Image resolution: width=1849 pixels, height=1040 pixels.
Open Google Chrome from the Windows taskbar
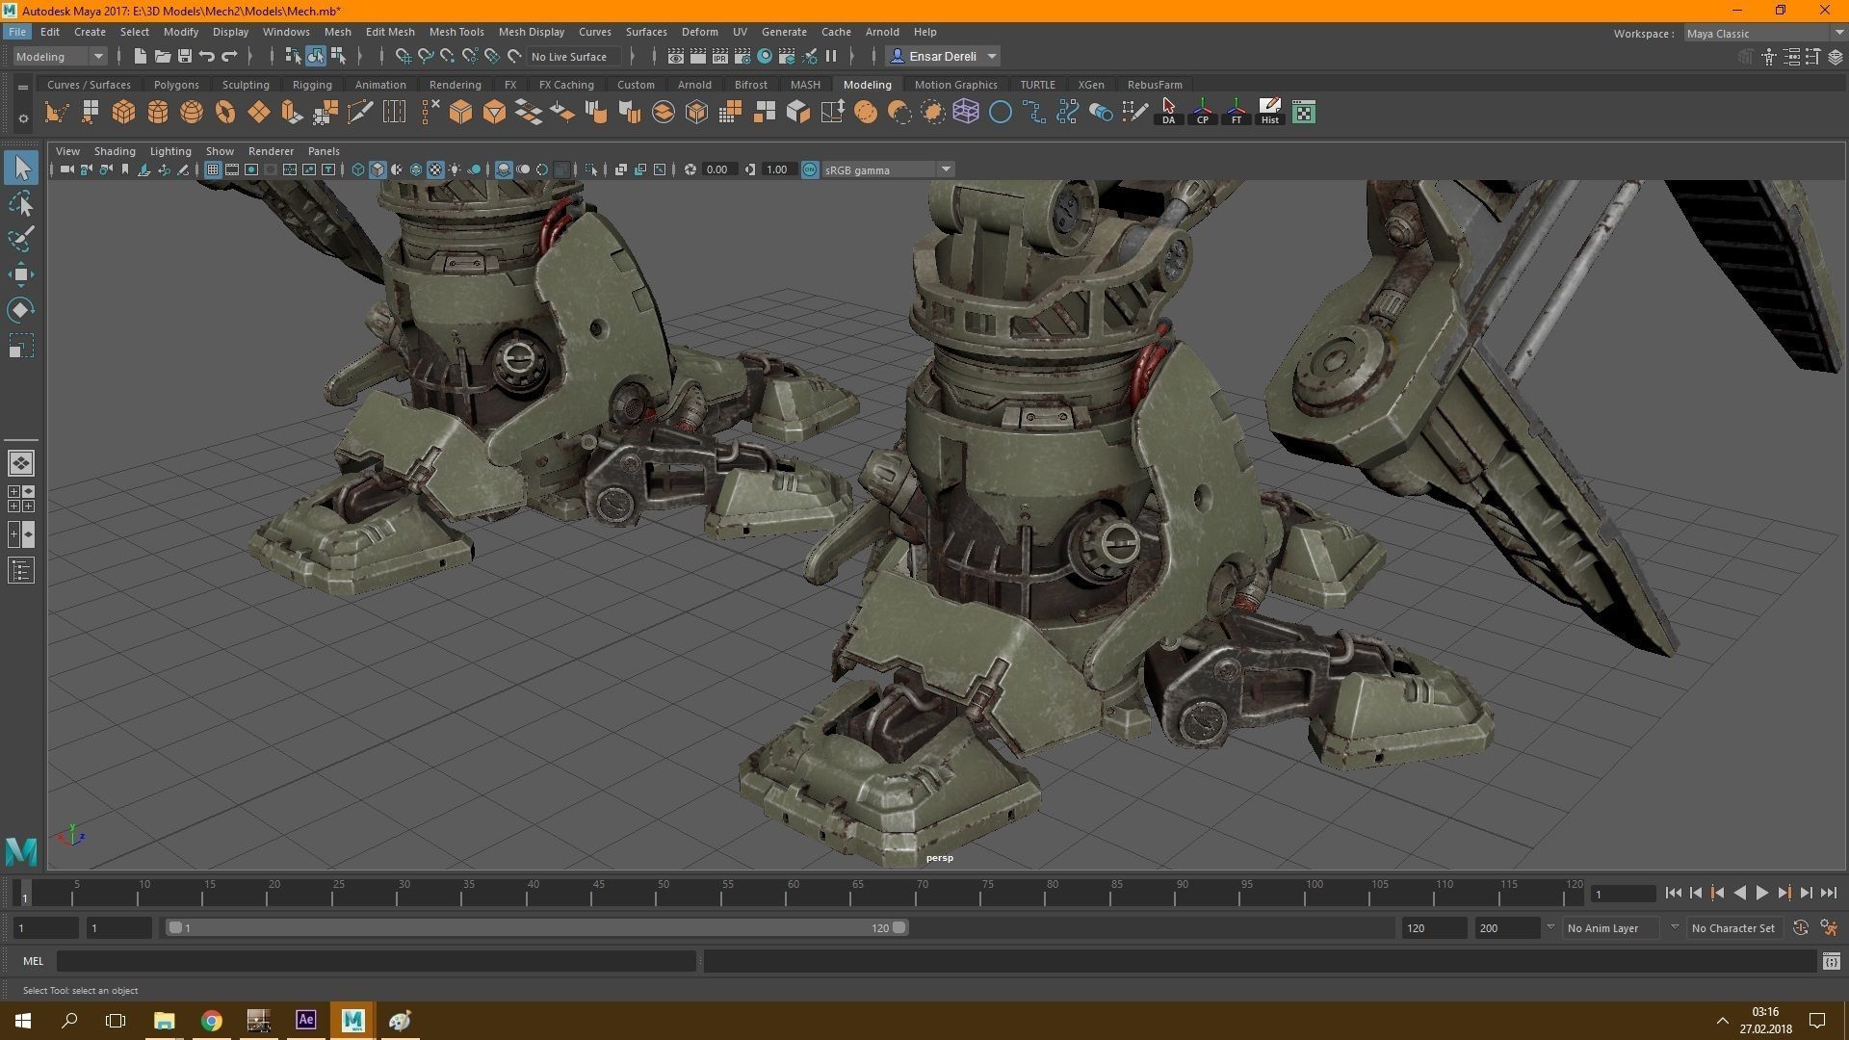pos(211,1020)
